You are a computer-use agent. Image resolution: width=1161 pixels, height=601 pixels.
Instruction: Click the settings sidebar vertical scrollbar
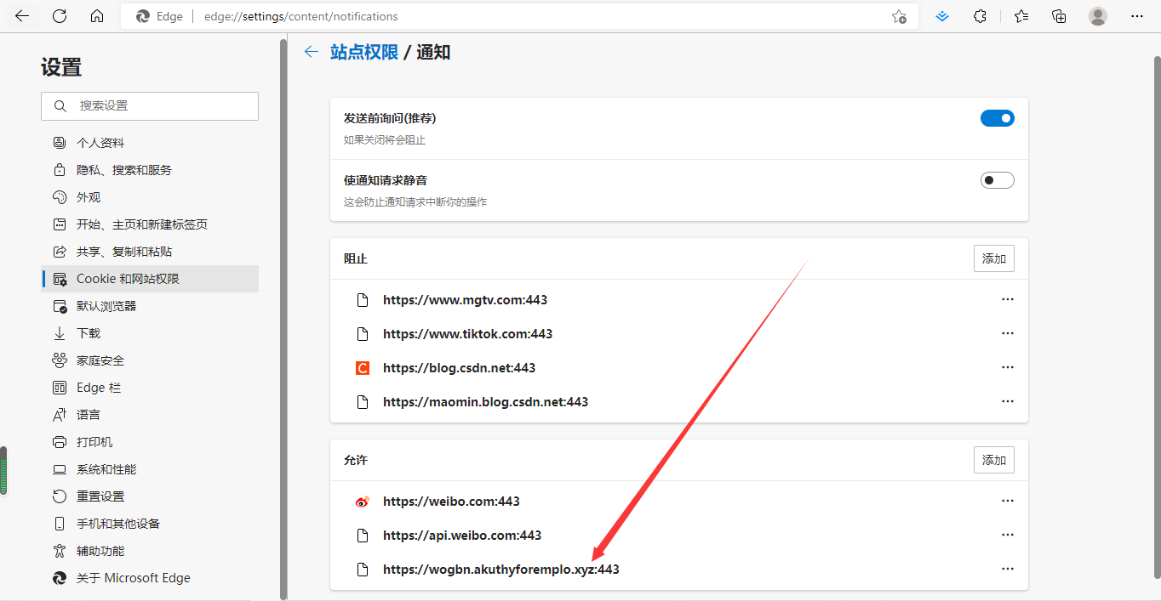point(283,319)
